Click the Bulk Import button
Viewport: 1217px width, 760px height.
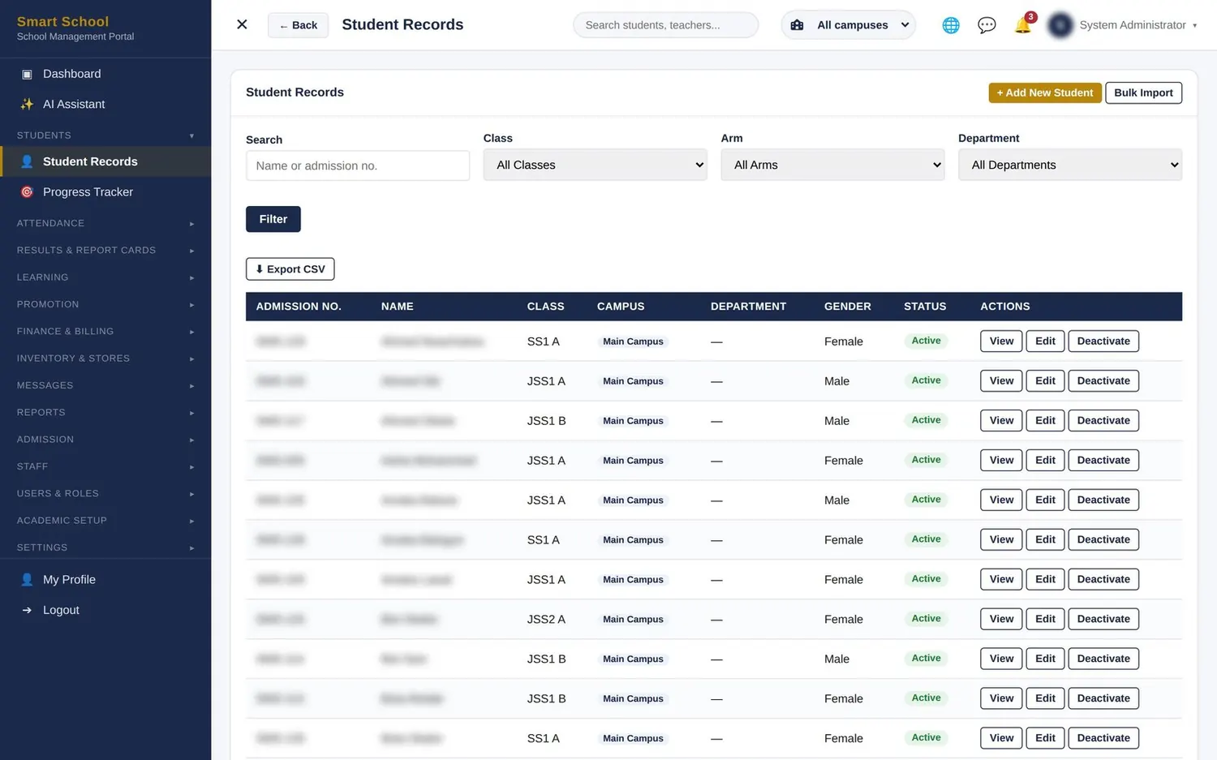1143,92
